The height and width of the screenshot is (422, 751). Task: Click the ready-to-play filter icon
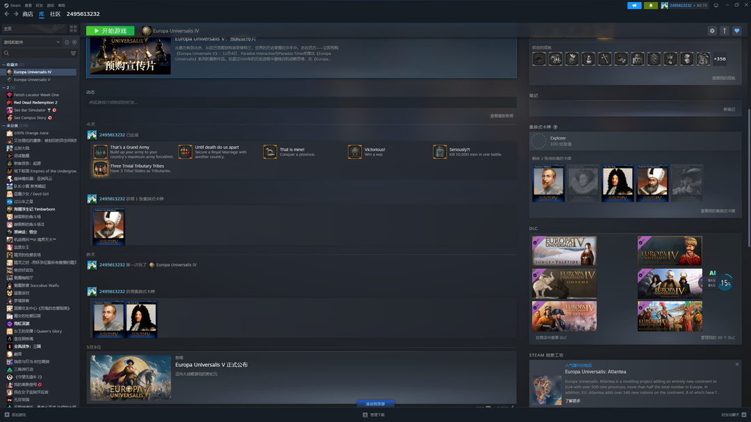tap(74, 42)
